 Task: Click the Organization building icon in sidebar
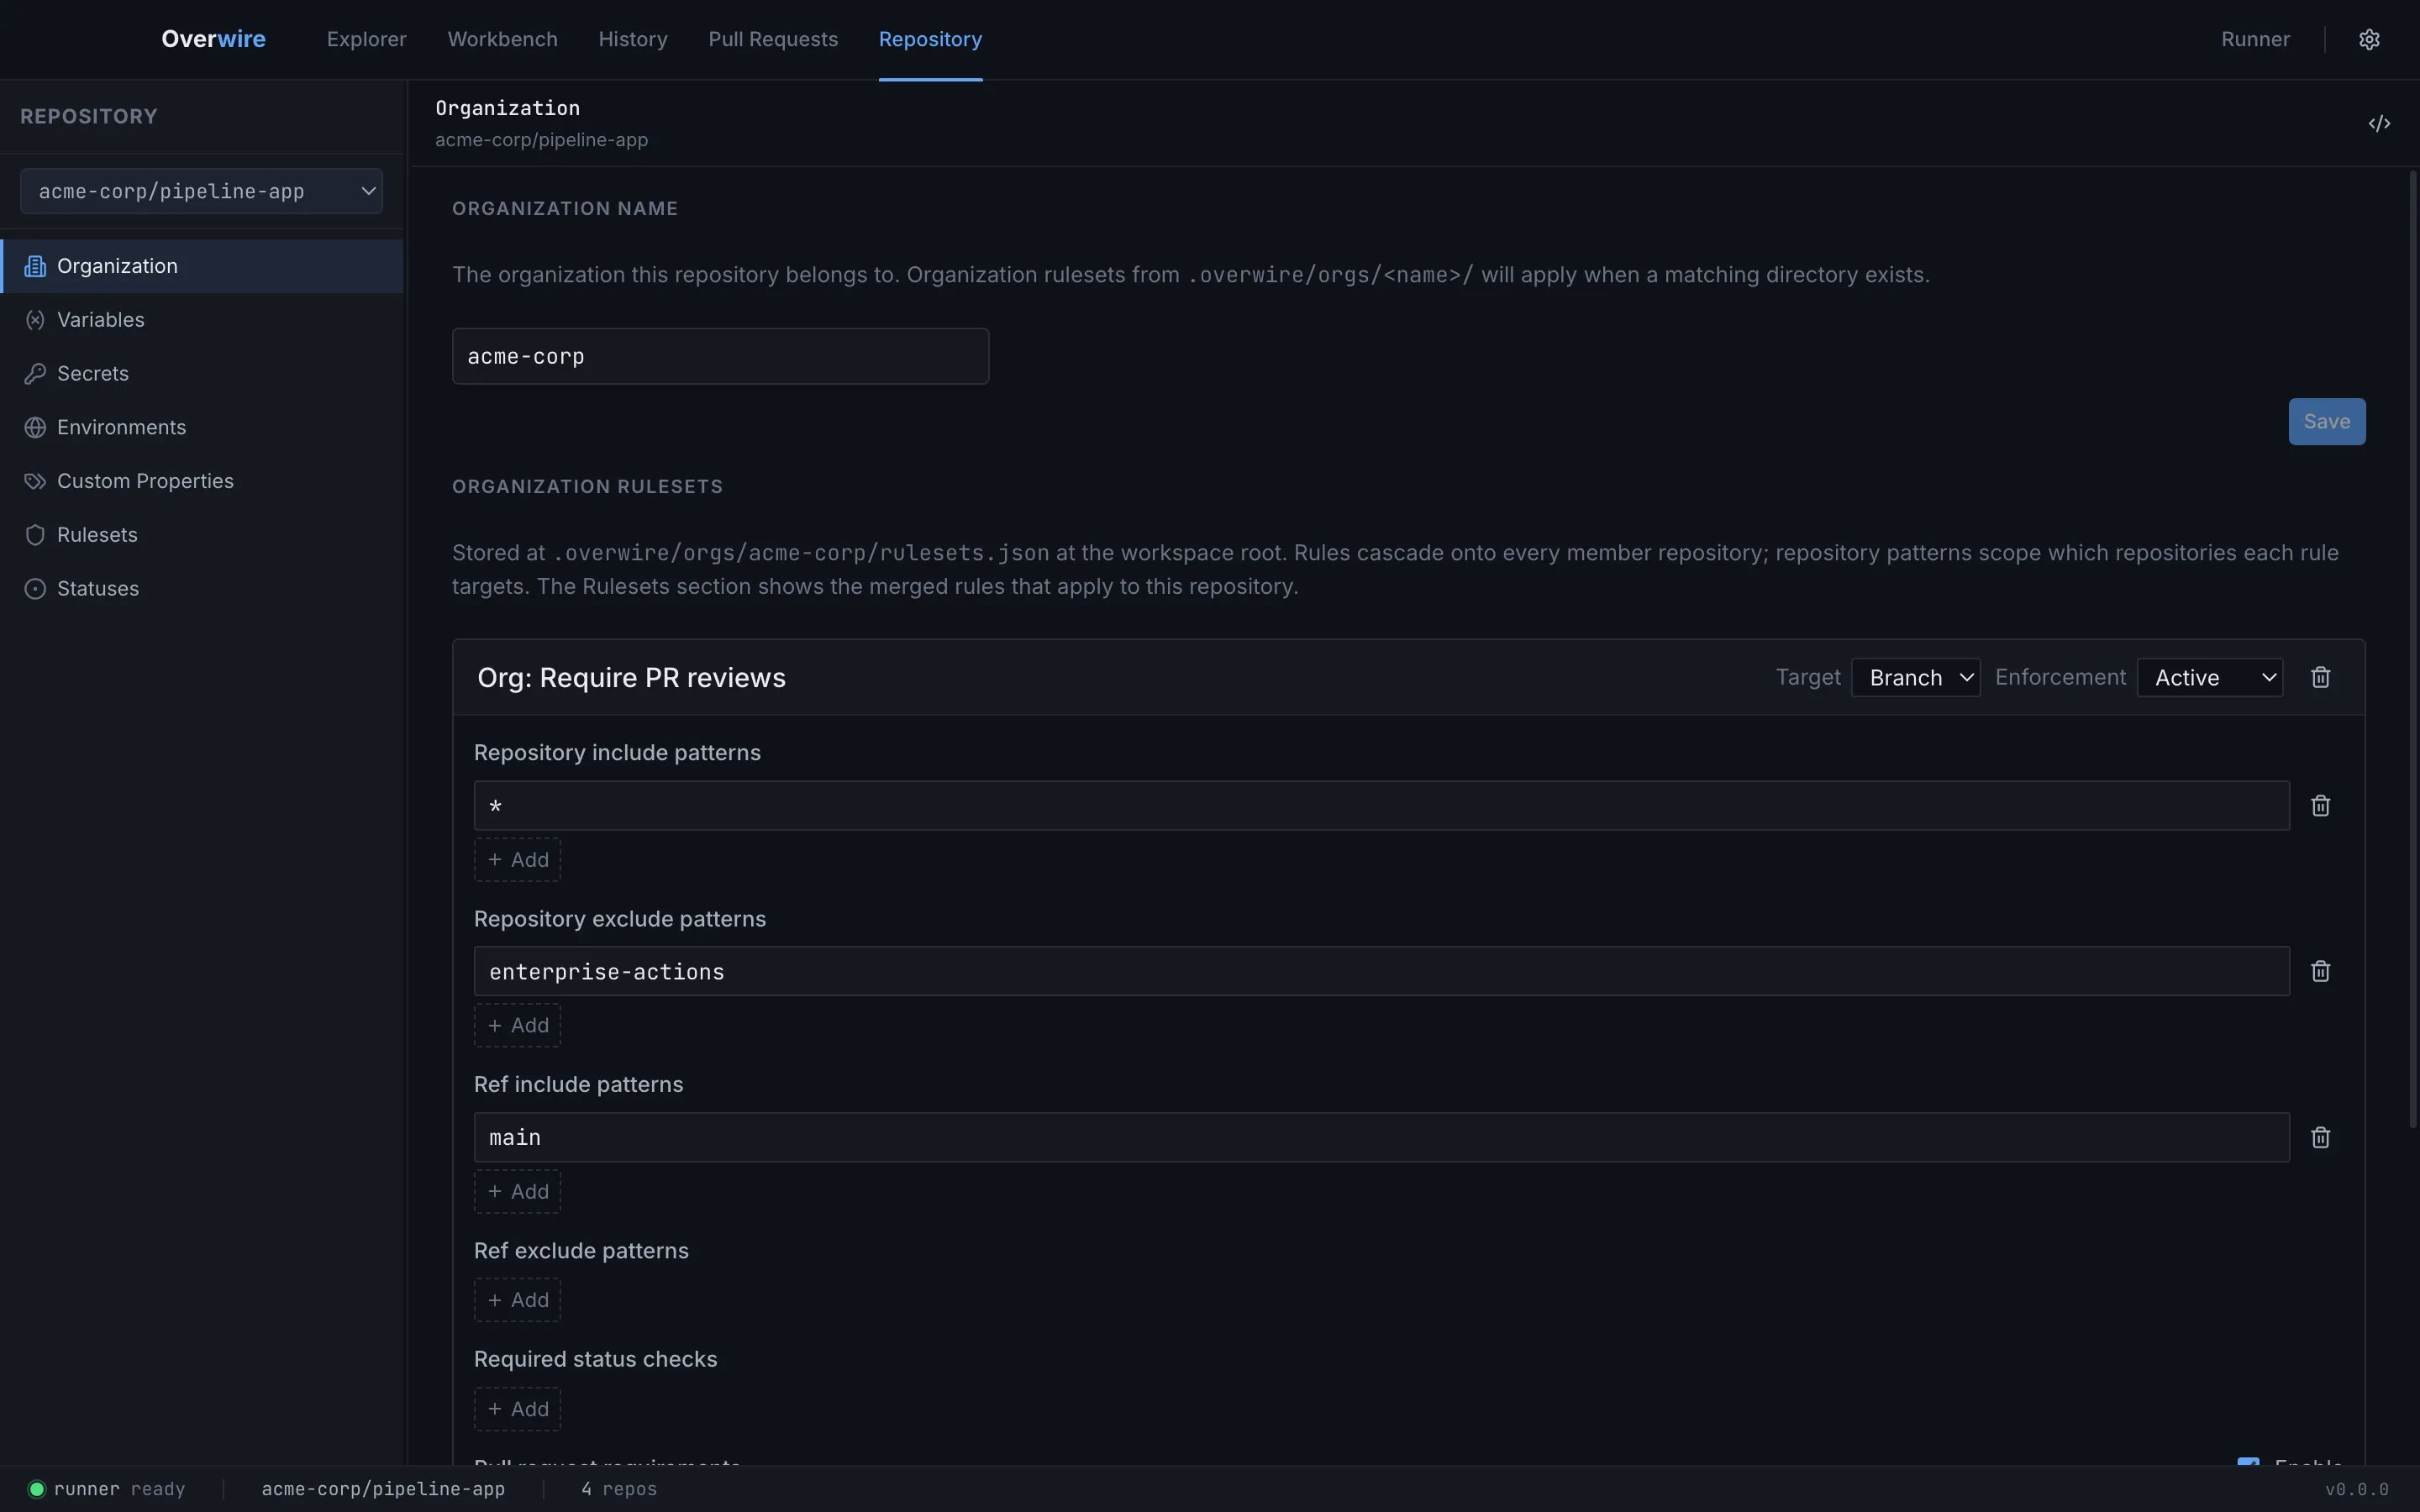click(35, 266)
